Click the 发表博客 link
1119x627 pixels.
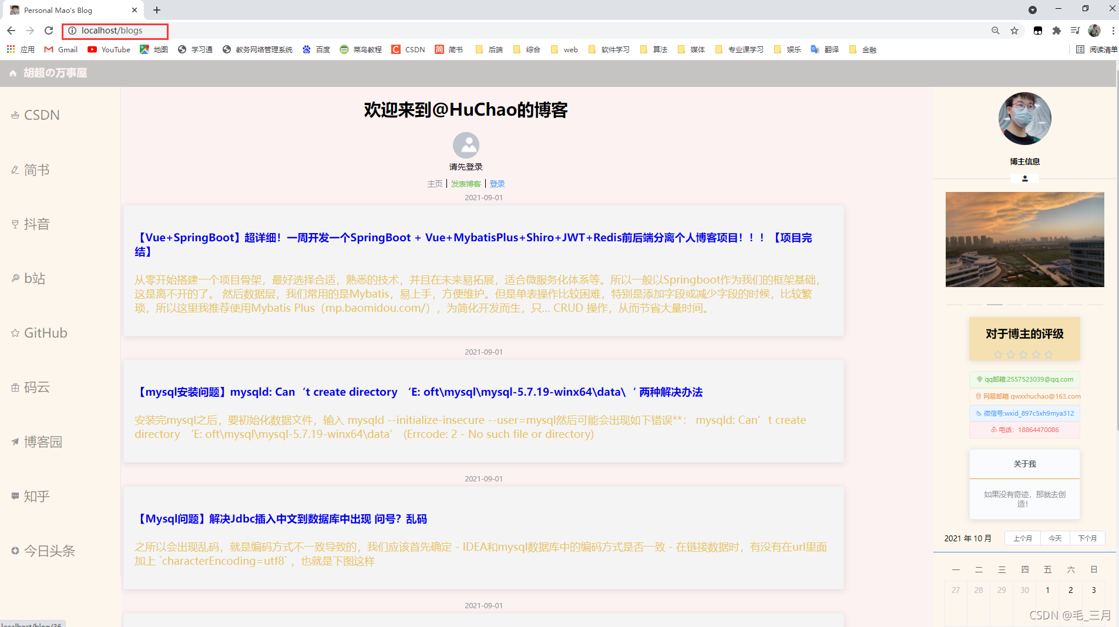pos(466,184)
